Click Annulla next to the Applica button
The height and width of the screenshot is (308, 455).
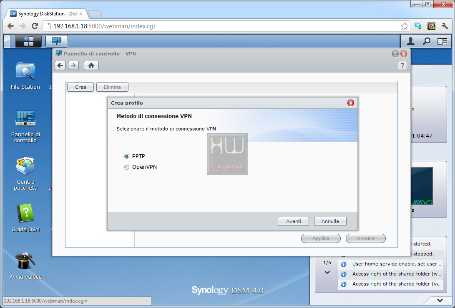[366, 238]
